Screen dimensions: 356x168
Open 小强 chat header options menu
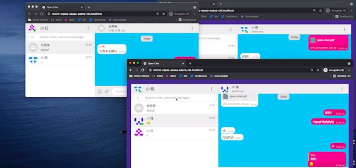click(x=342, y=89)
